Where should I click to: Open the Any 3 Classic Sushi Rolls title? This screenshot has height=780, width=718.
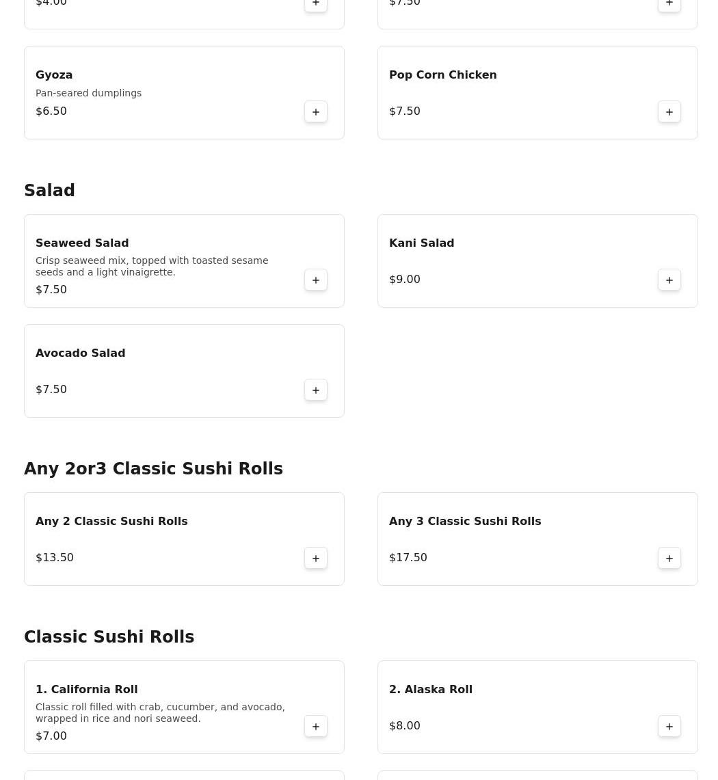465,521
